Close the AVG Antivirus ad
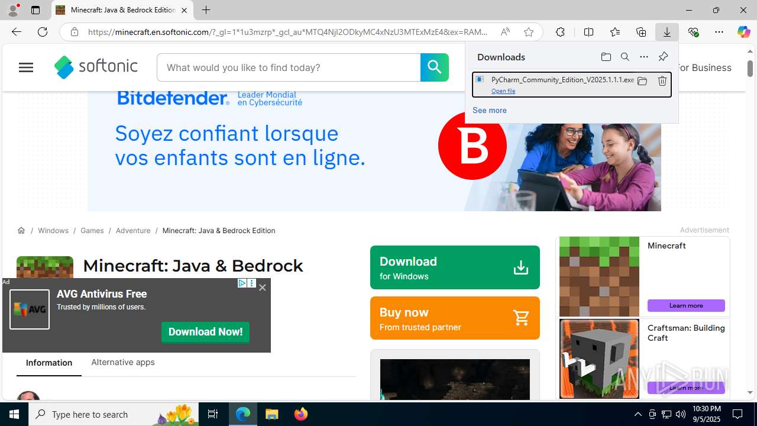This screenshot has width=757, height=426. tap(263, 288)
